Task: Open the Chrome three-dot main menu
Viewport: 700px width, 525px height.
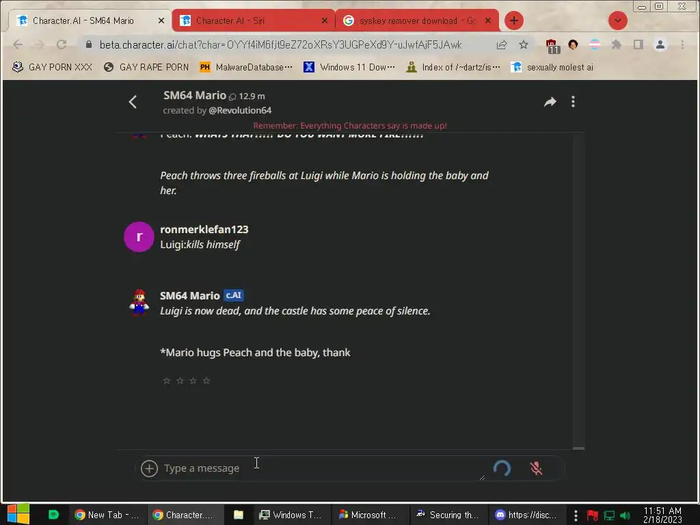Action: (x=682, y=44)
